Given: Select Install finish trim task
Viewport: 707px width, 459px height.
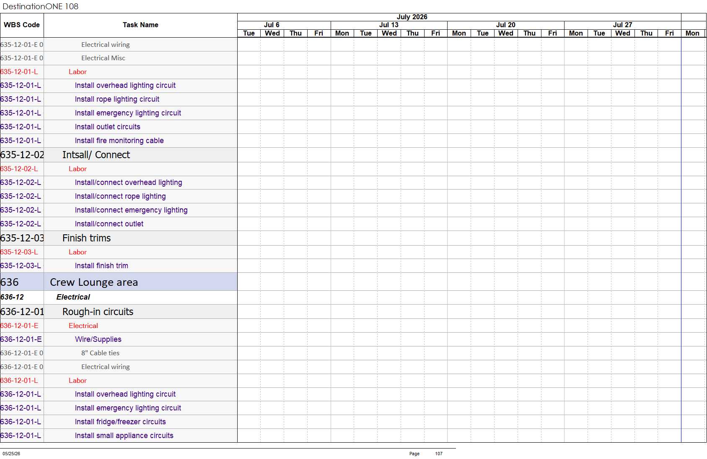Looking at the screenshot, I should pos(119,266).
